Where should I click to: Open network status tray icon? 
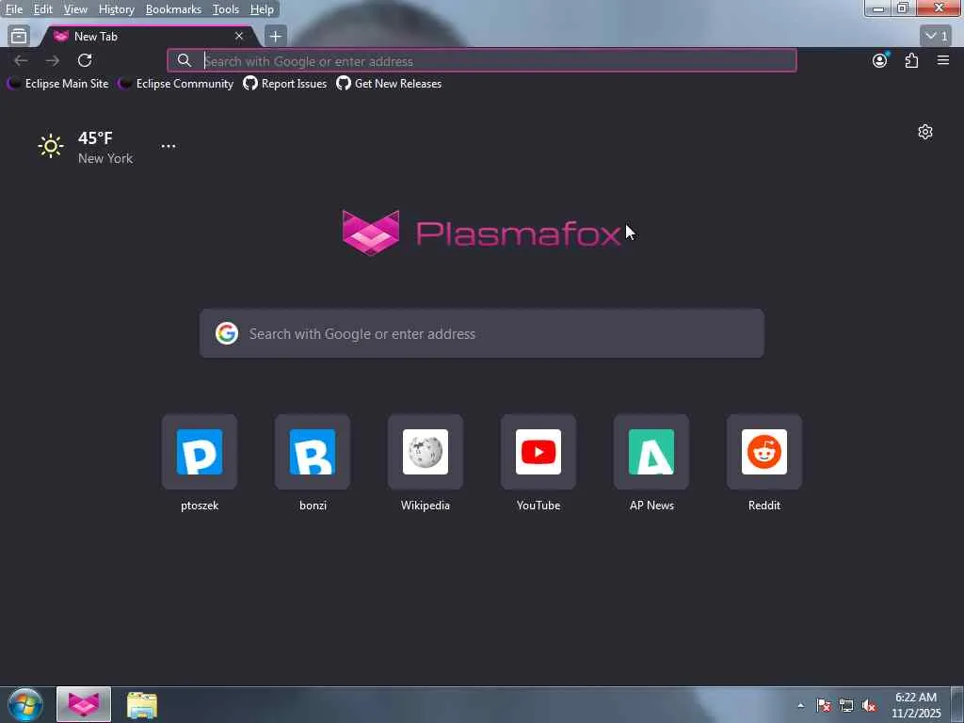[x=846, y=705]
